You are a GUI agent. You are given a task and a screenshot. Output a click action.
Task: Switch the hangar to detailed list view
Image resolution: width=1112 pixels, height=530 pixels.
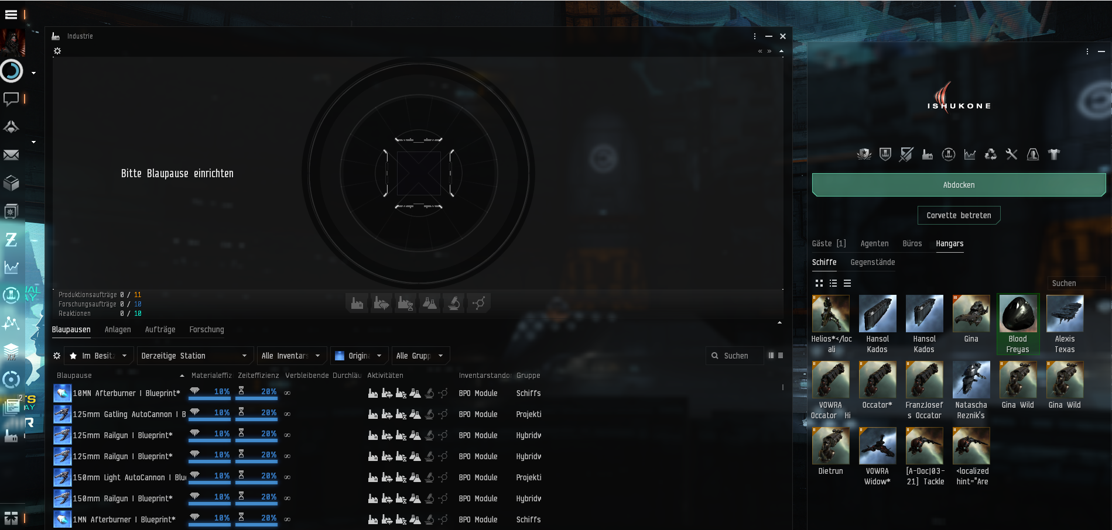click(x=833, y=283)
